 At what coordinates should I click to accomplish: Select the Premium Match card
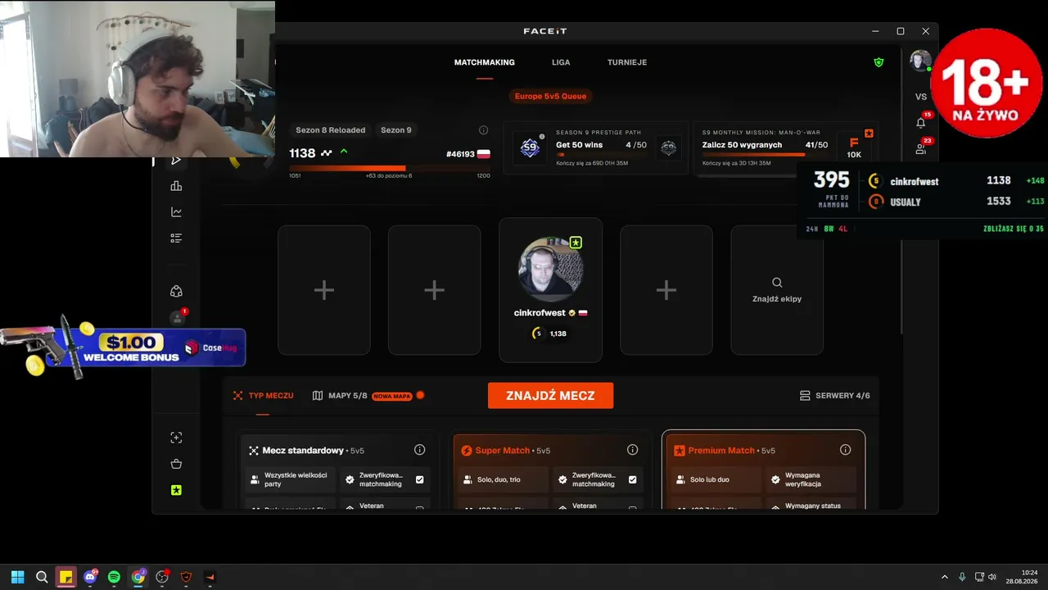763,470
